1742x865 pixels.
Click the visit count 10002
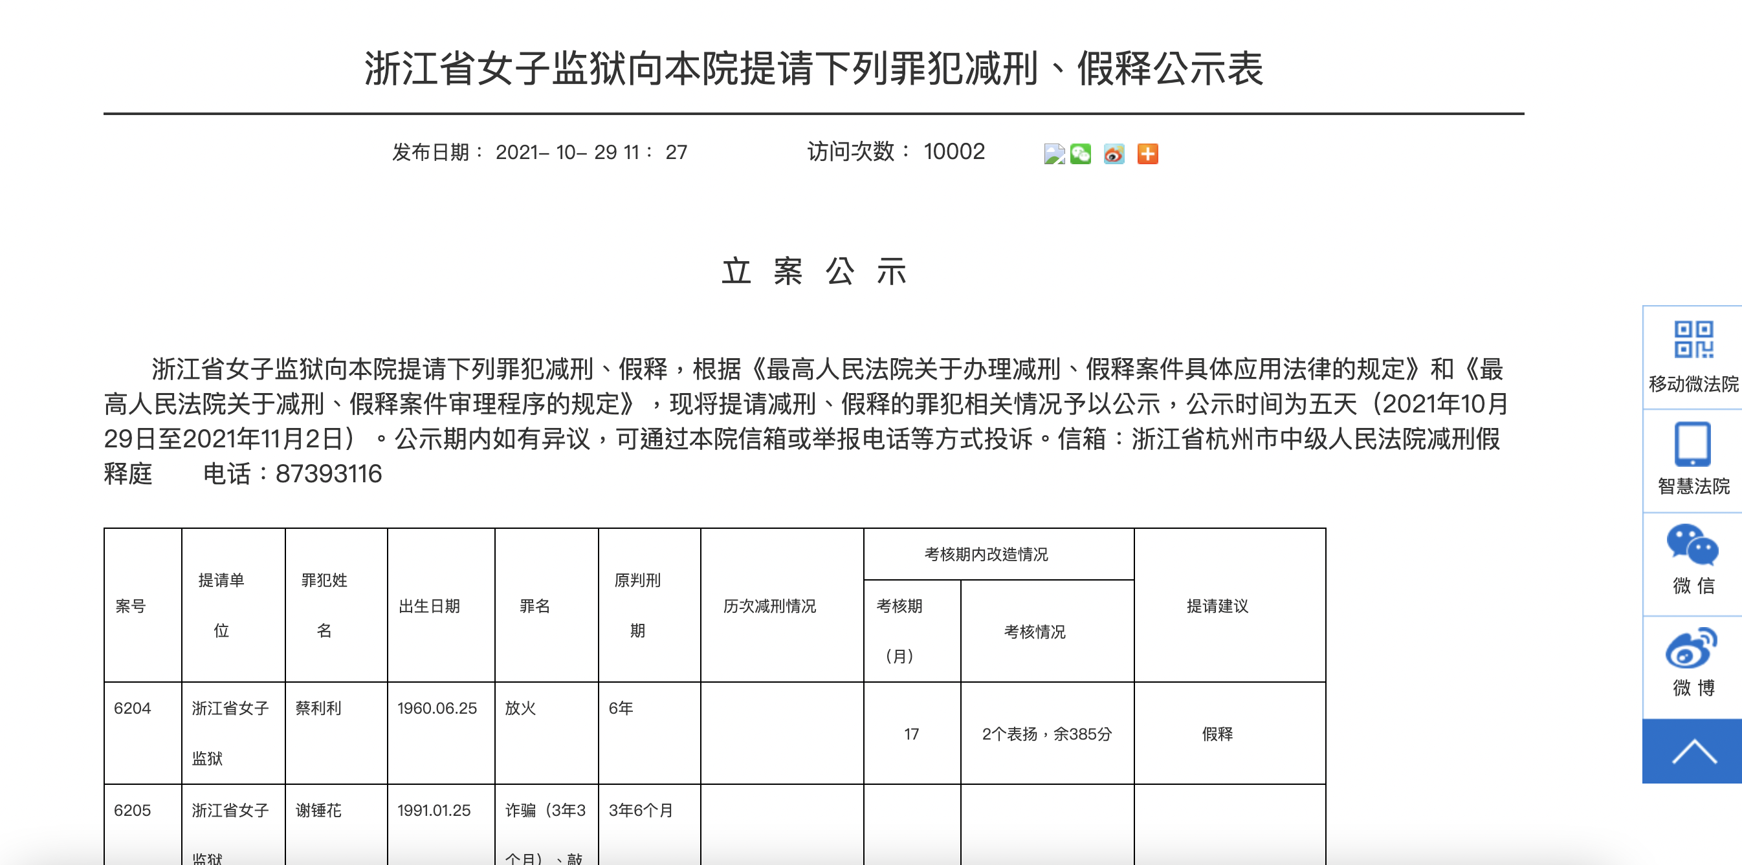point(954,151)
